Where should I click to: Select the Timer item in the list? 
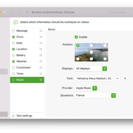[x=27, y=74]
